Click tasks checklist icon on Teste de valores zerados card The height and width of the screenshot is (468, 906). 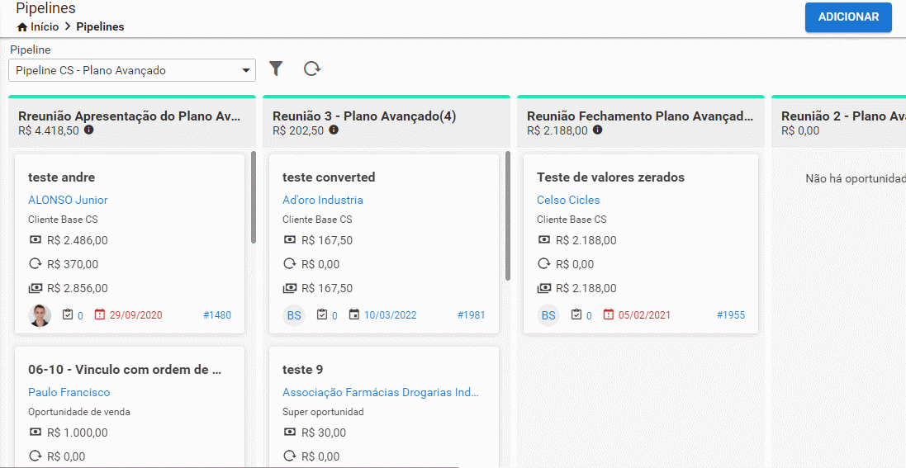[576, 315]
